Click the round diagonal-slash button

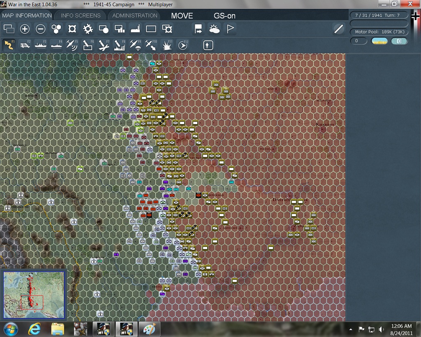339,29
